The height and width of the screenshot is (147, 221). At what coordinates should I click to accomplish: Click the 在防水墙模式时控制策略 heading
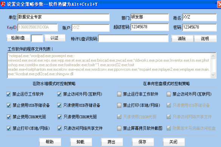54,84
